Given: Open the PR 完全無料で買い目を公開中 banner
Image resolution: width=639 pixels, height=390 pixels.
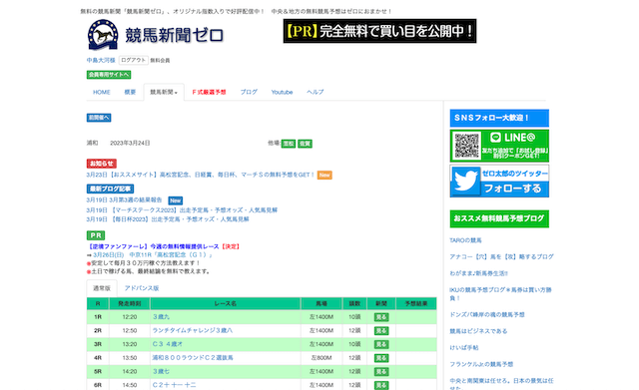Looking at the screenshot, I should pos(379,31).
